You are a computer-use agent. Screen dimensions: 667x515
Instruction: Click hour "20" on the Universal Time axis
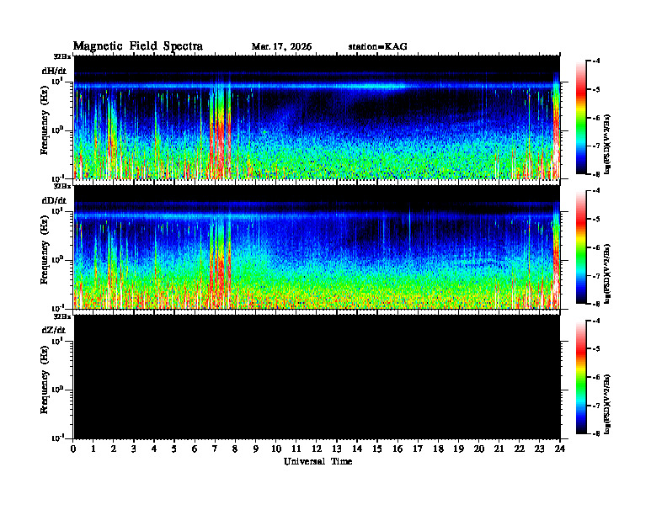tap(479, 449)
